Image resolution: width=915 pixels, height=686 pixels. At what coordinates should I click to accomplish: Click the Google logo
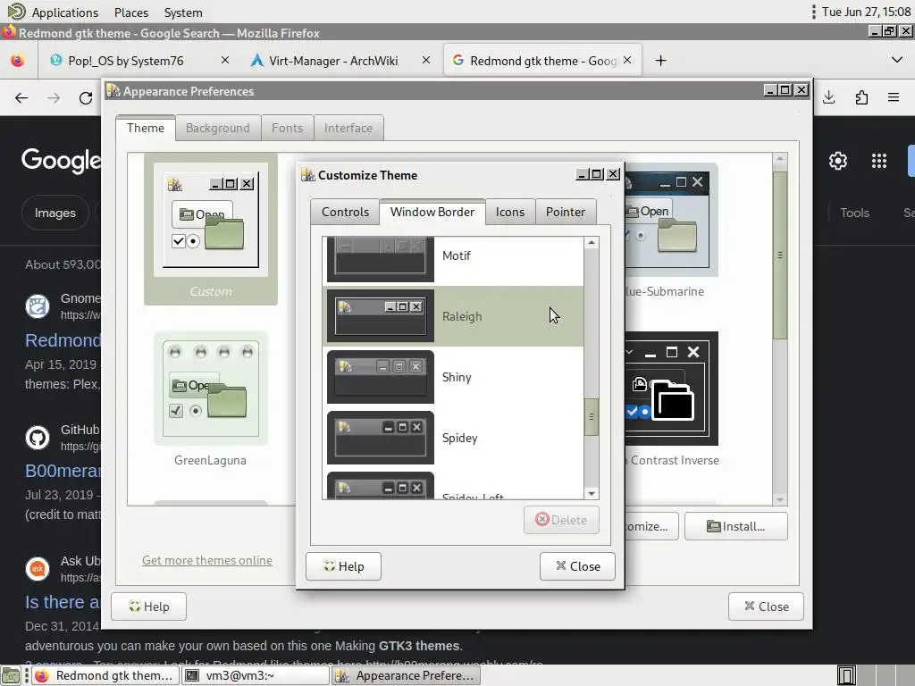(x=61, y=161)
